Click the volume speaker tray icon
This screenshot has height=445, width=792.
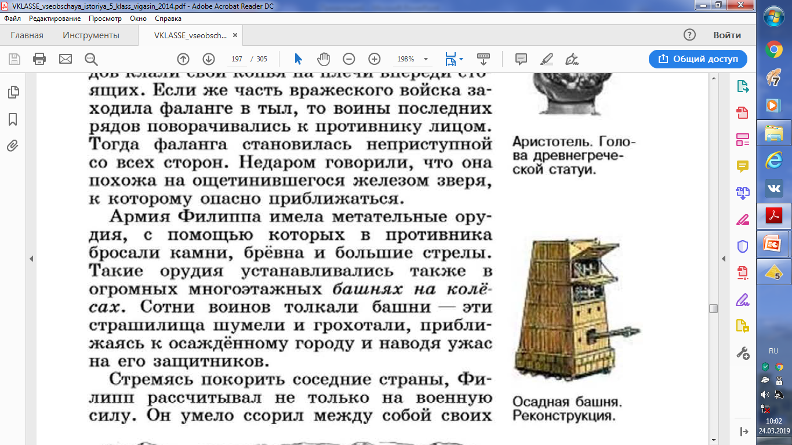765,395
